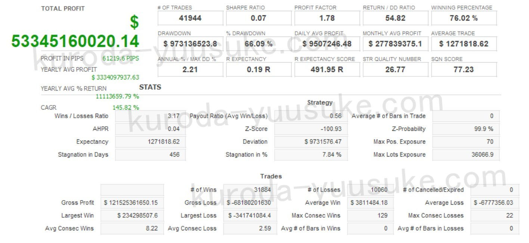Click the Z-Score value field

click(x=311, y=129)
